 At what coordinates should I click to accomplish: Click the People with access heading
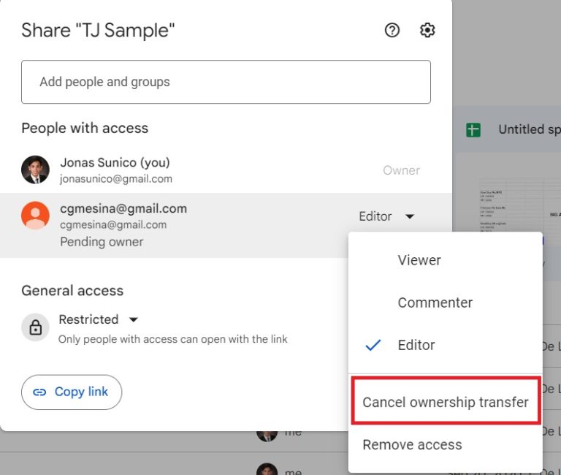(x=85, y=128)
